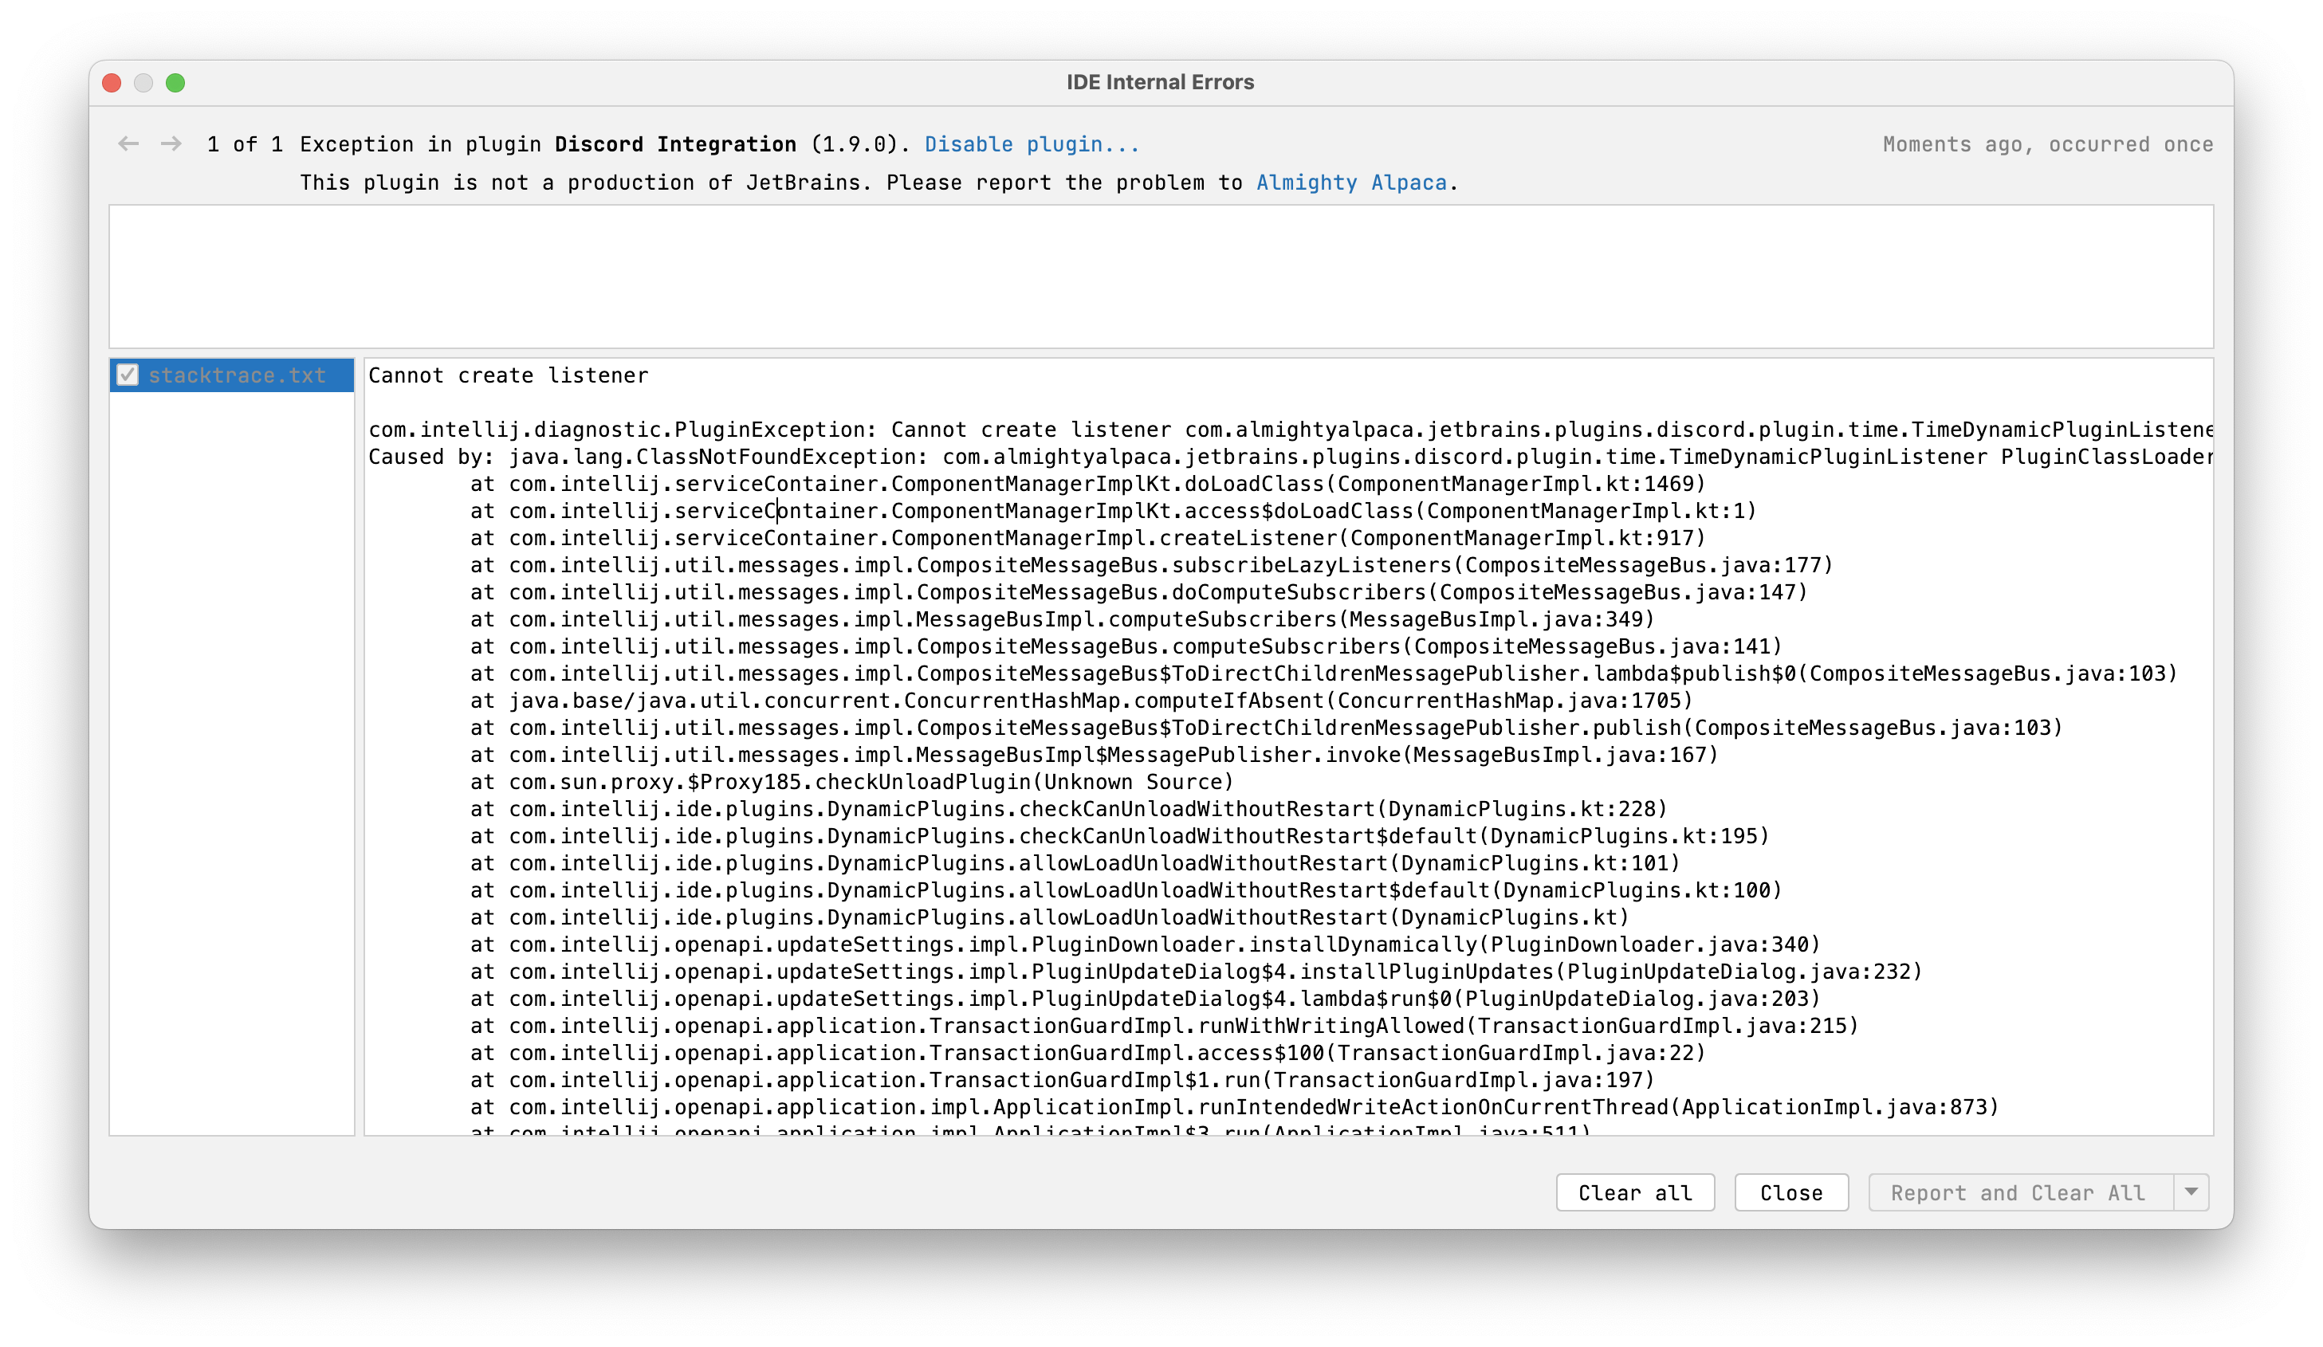Click the IDE Internal Errors title bar
This screenshot has height=1347, width=2323.
coord(1160,82)
